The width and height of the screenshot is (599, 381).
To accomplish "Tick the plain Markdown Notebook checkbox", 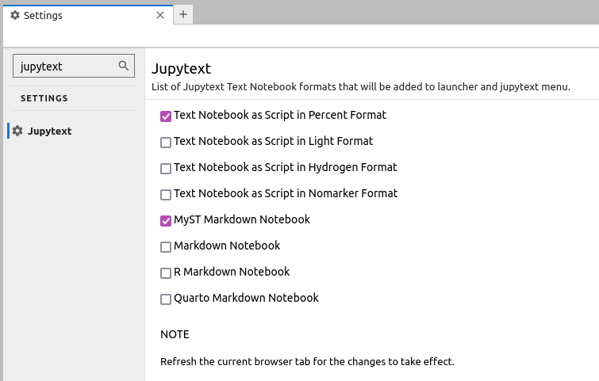I will pos(165,247).
